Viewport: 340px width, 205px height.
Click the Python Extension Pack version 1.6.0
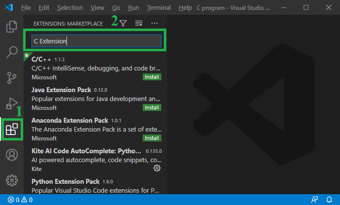click(108, 182)
